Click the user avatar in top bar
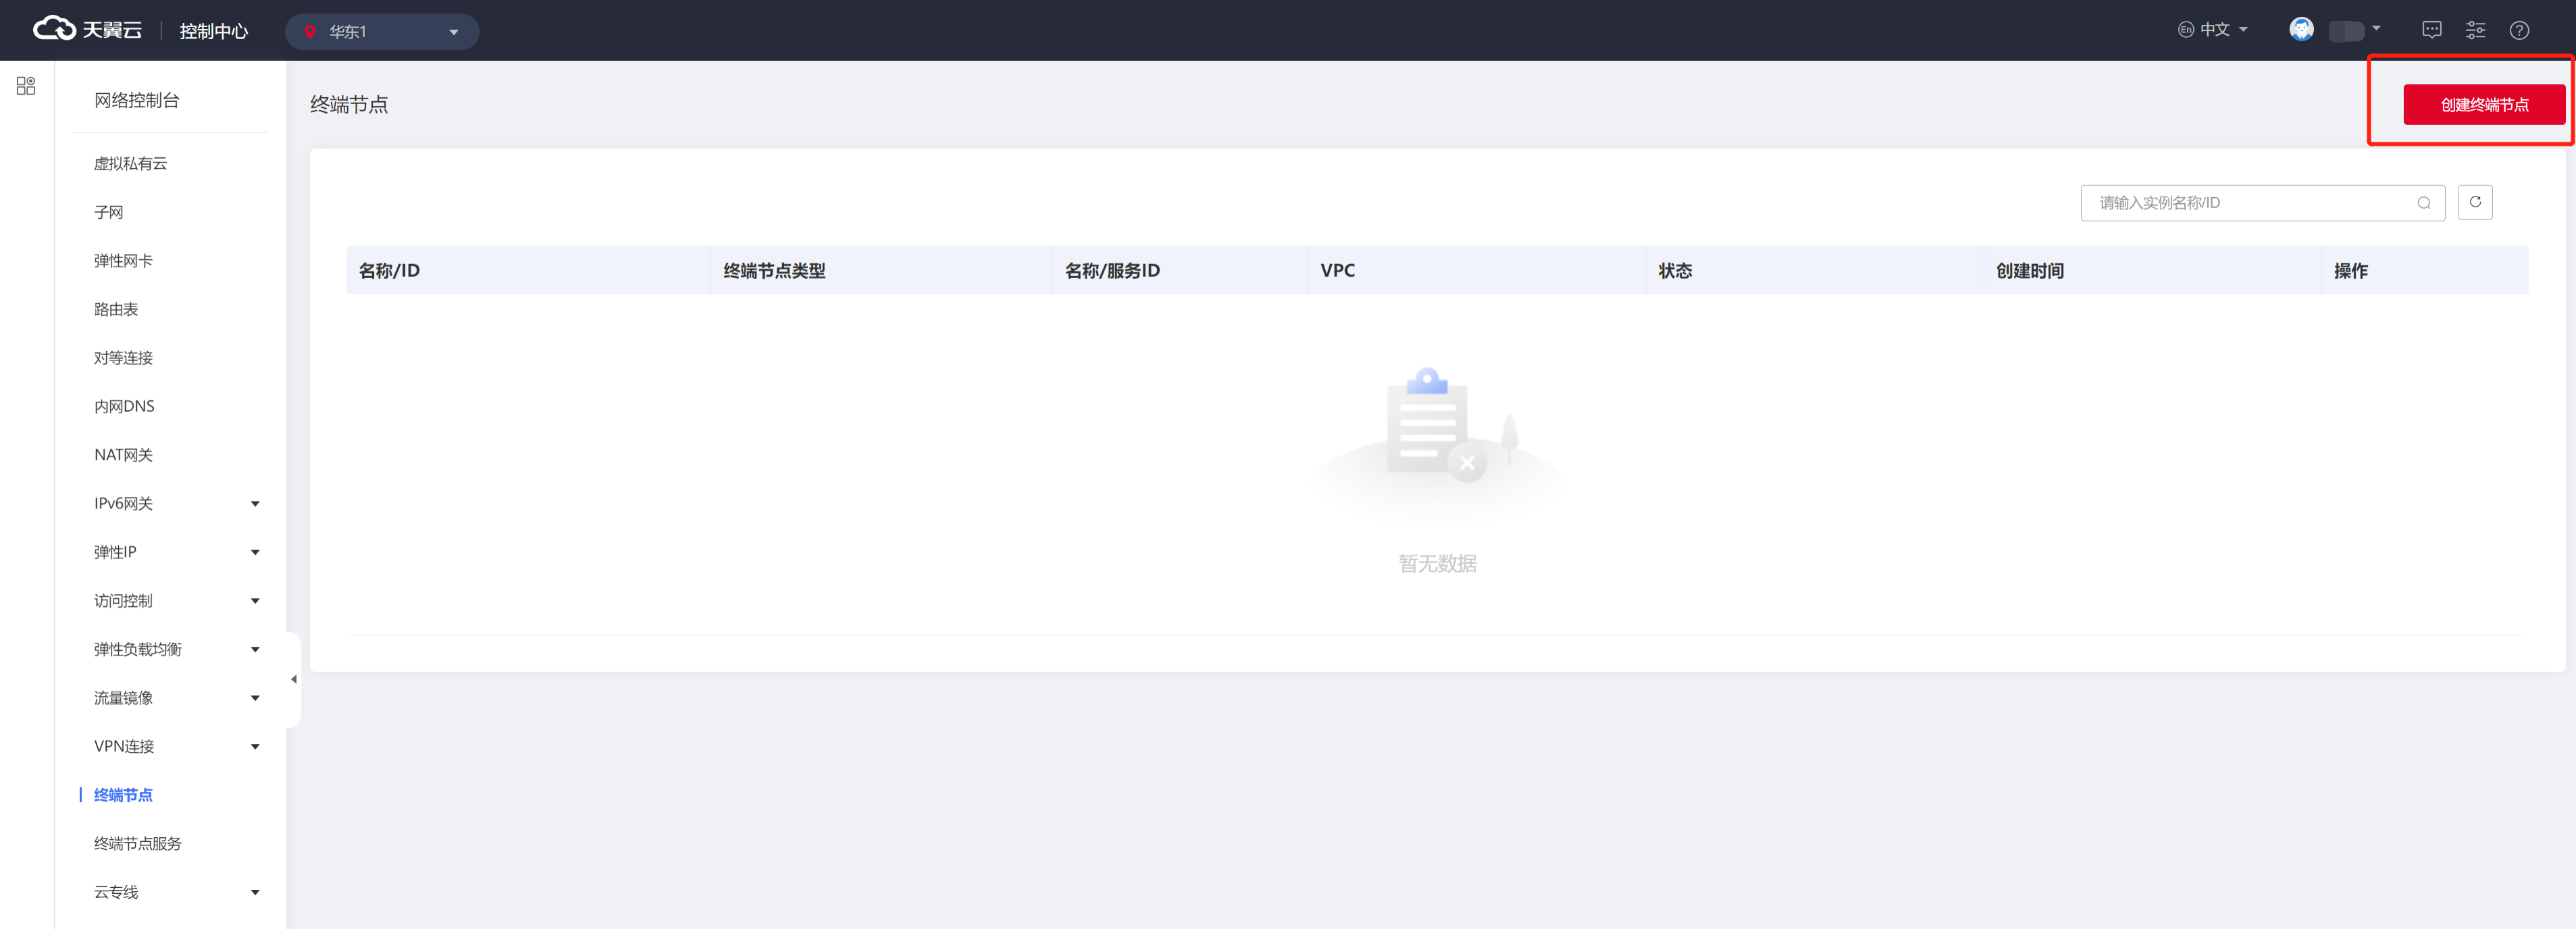The height and width of the screenshot is (929, 2576). pos(2302,29)
